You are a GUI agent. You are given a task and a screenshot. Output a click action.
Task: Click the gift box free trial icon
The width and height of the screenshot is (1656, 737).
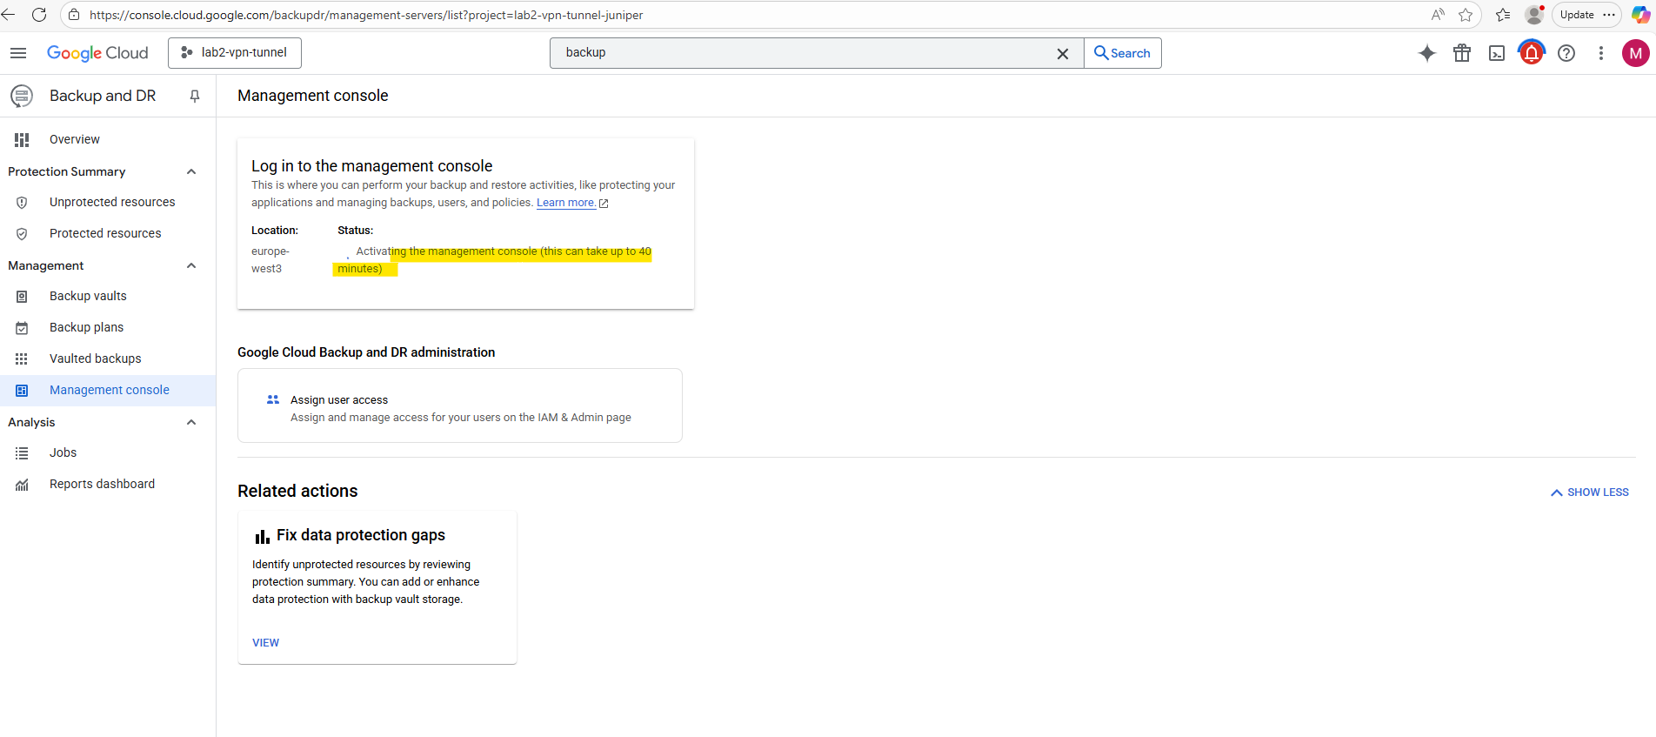pyautogui.click(x=1462, y=53)
